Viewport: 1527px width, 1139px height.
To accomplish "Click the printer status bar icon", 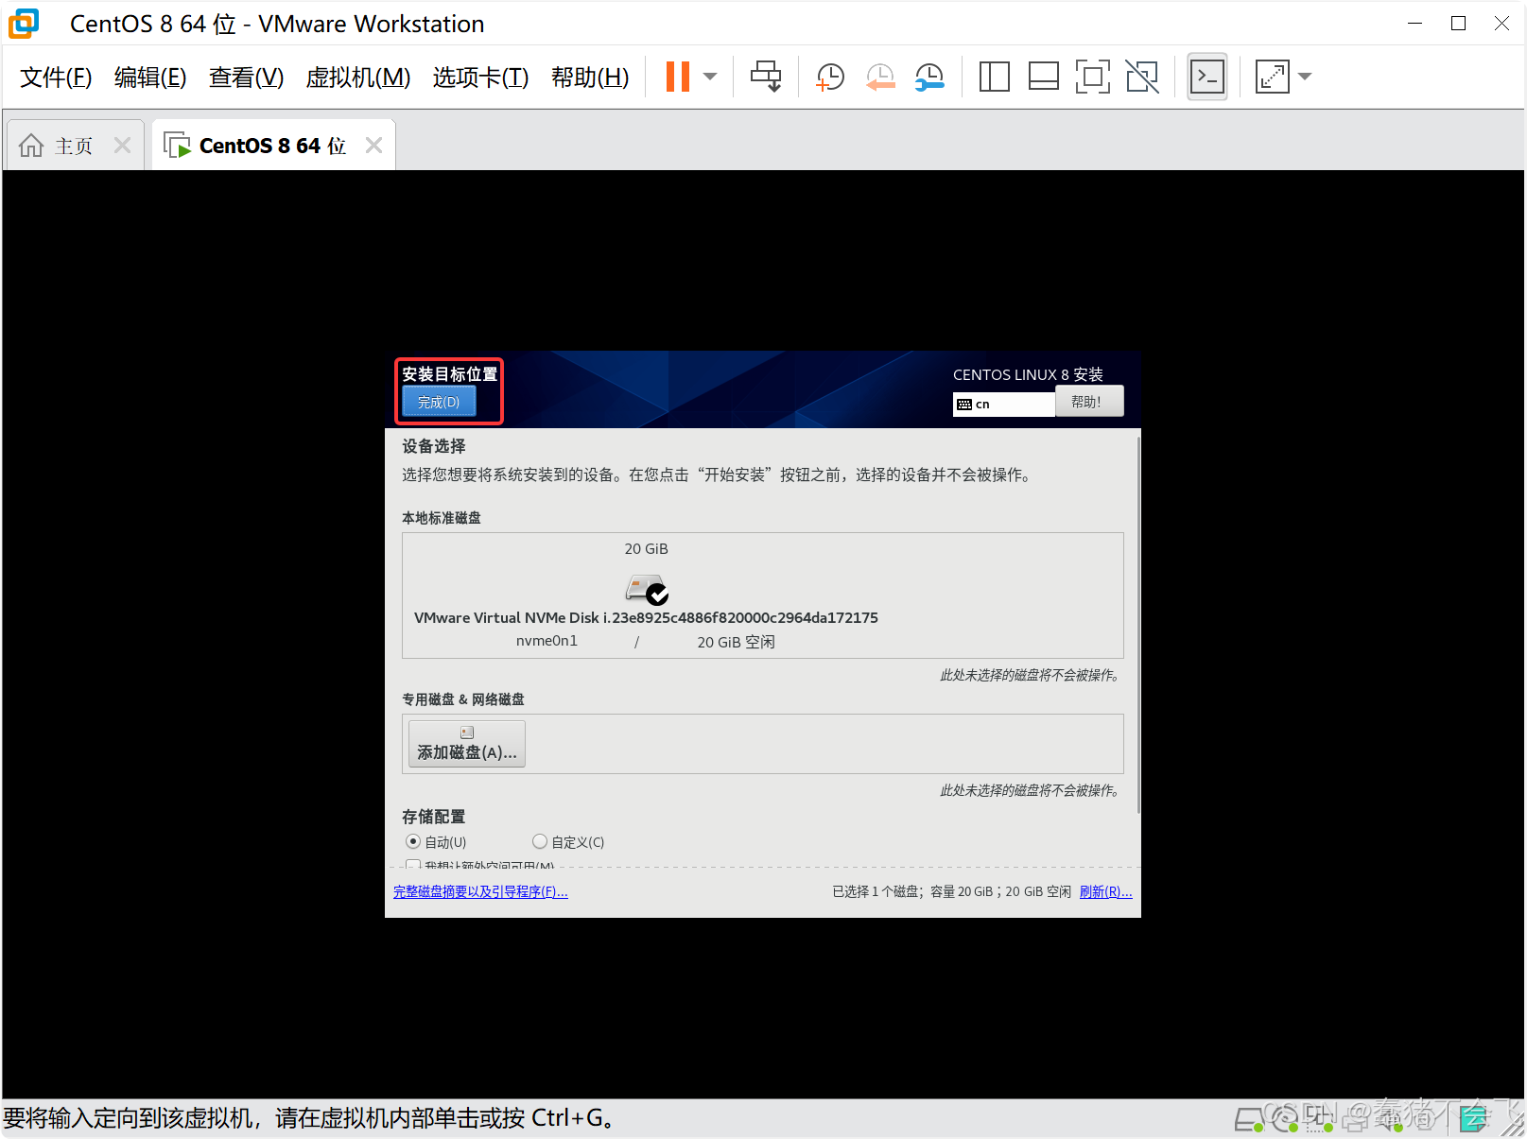I will pos(1355,1119).
